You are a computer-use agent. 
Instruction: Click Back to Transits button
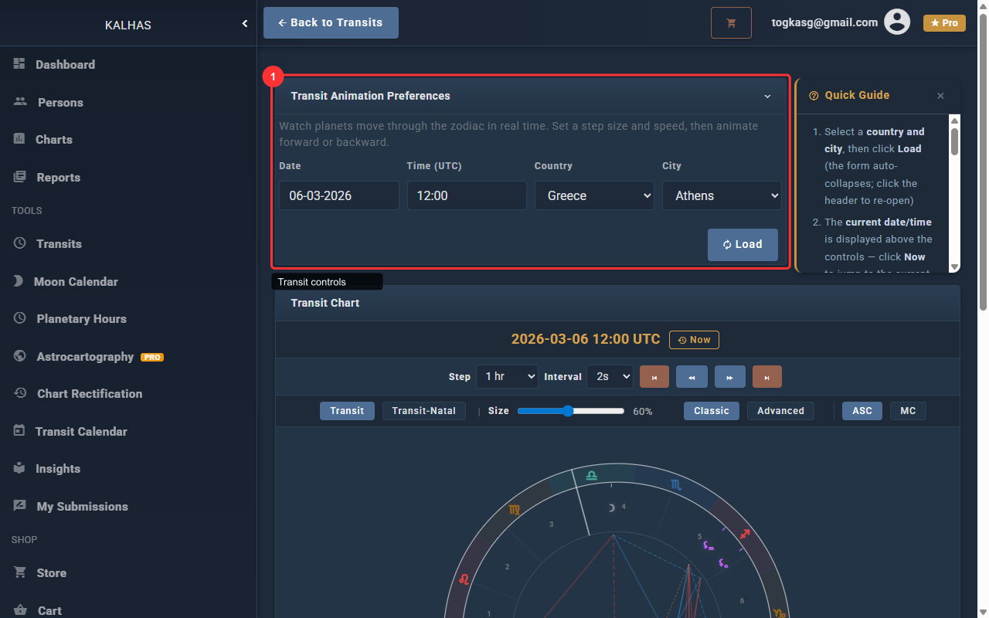(x=331, y=23)
